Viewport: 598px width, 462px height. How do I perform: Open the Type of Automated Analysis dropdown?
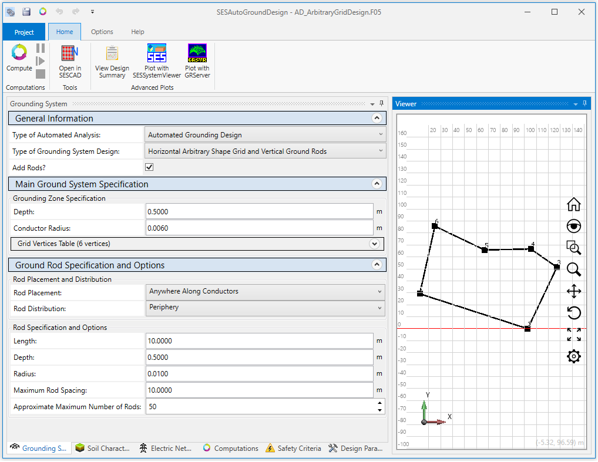coord(264,135)
